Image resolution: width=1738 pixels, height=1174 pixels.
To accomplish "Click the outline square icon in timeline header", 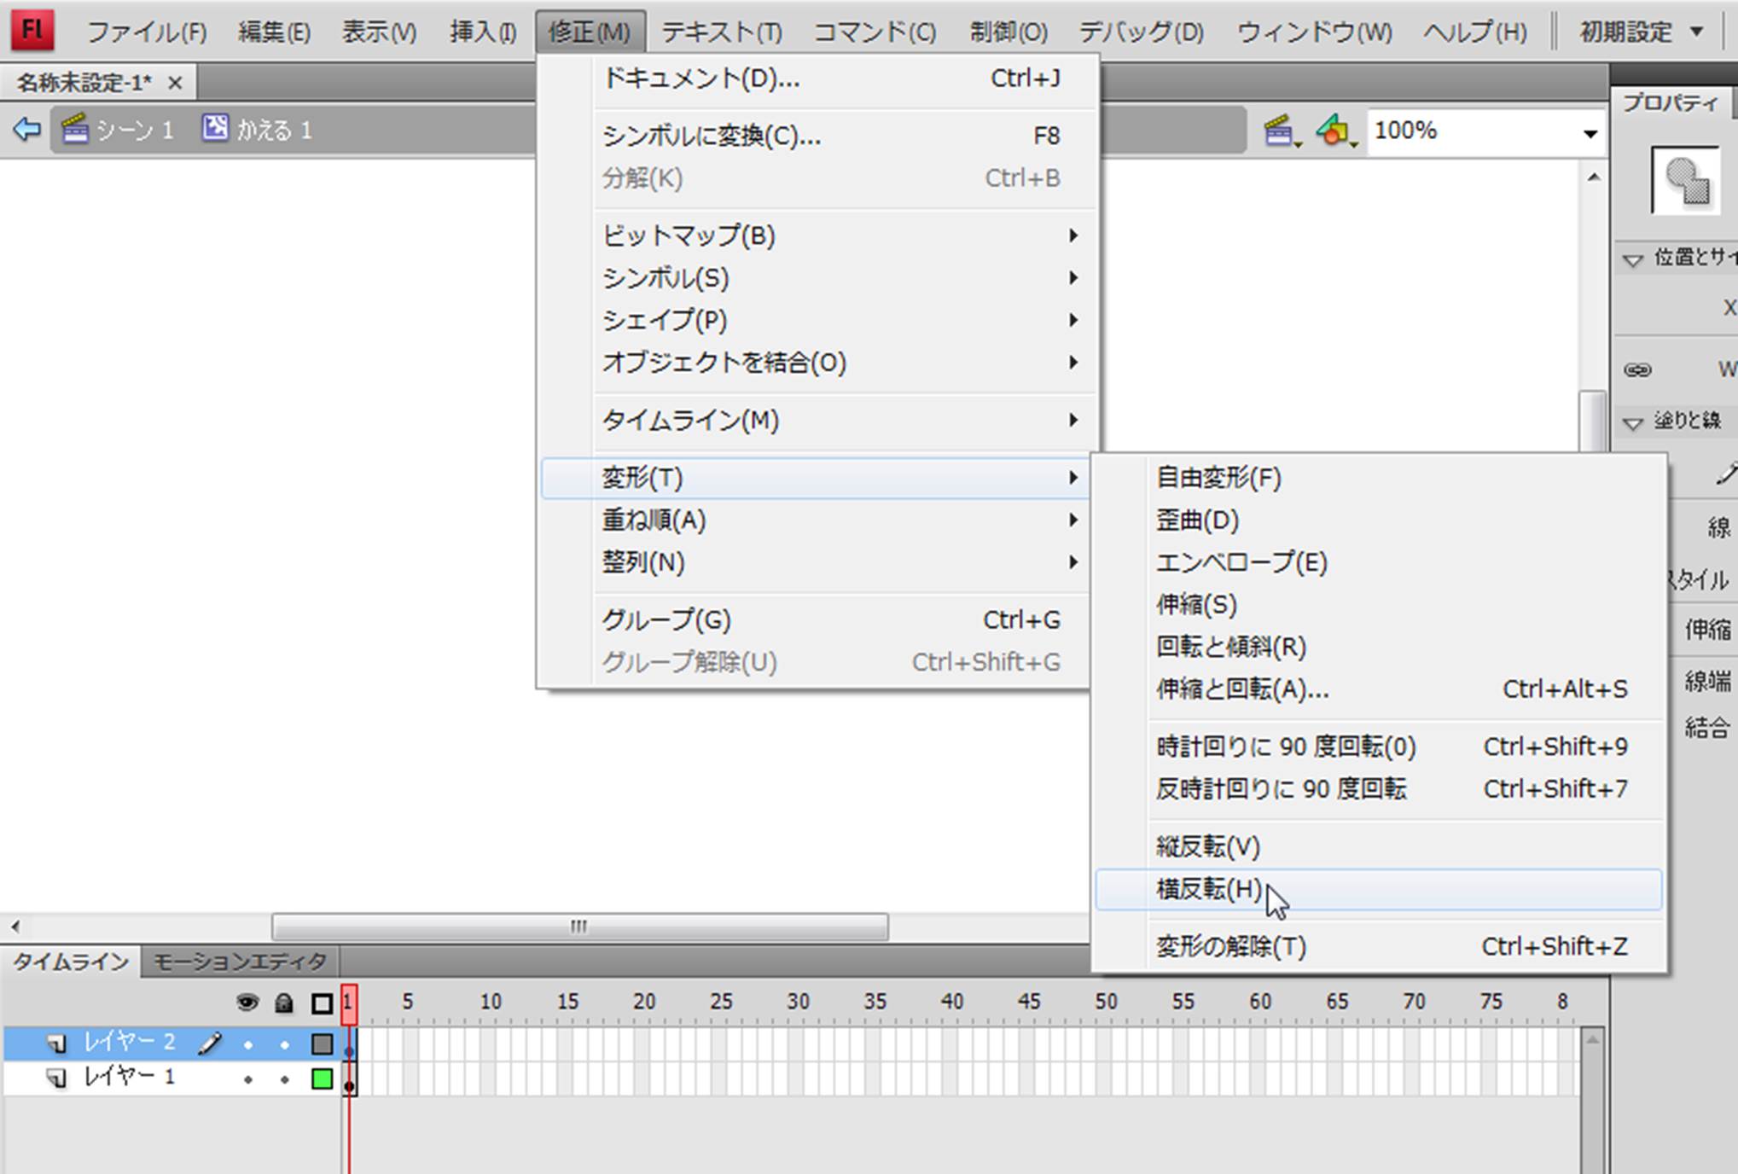I will pyautogui.click(x=322, y=1003).
